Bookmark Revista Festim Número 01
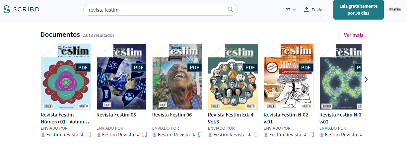This screenshot has width=407, height=147. [x=89, y=135]
